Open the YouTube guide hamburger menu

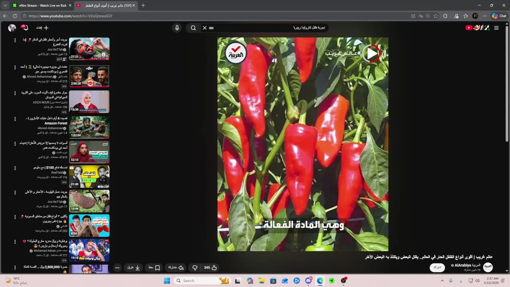click(x=496, y=28)
